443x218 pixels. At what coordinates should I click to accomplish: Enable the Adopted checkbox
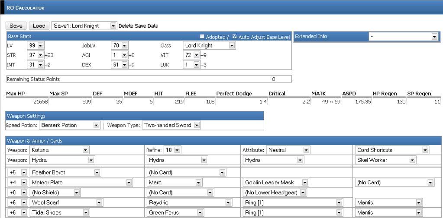[202, 37]
